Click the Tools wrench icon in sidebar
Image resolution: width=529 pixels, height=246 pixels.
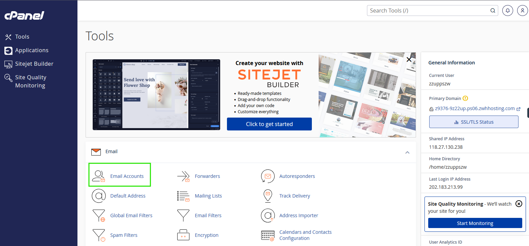pyautogui.click(x=8, y=37)
